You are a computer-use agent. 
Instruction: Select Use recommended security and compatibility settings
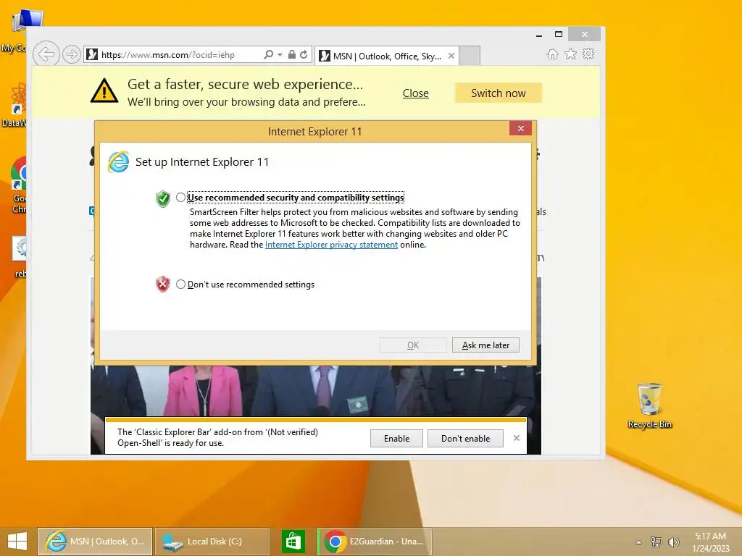[x=180, y=197]
